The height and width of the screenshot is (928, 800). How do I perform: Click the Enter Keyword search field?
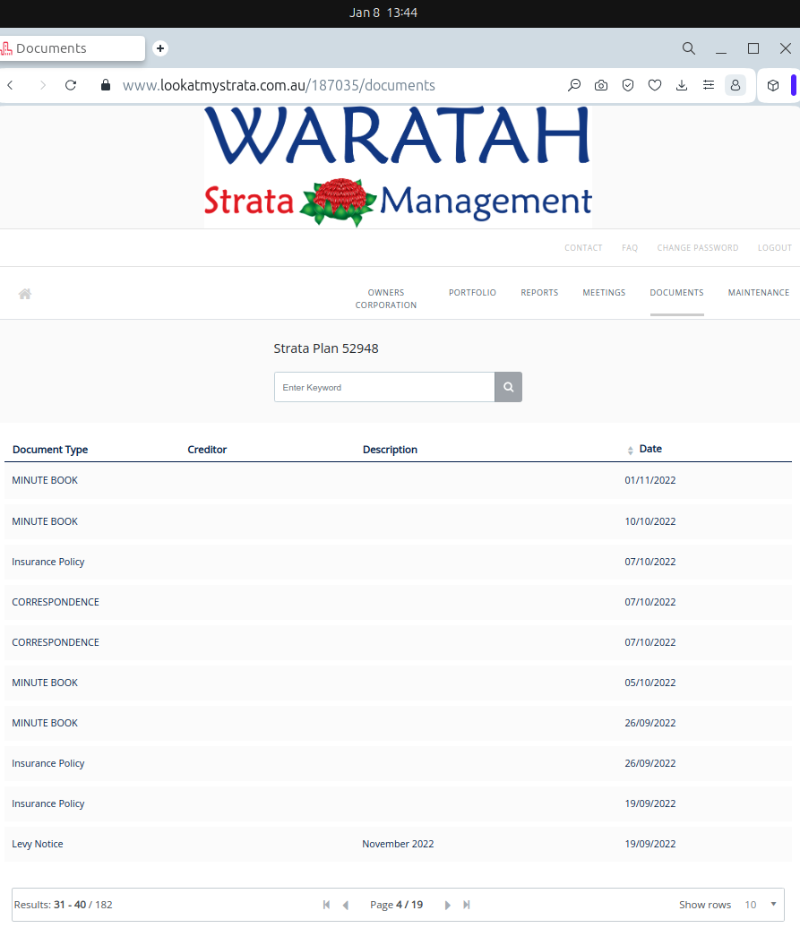coord(384,387)
